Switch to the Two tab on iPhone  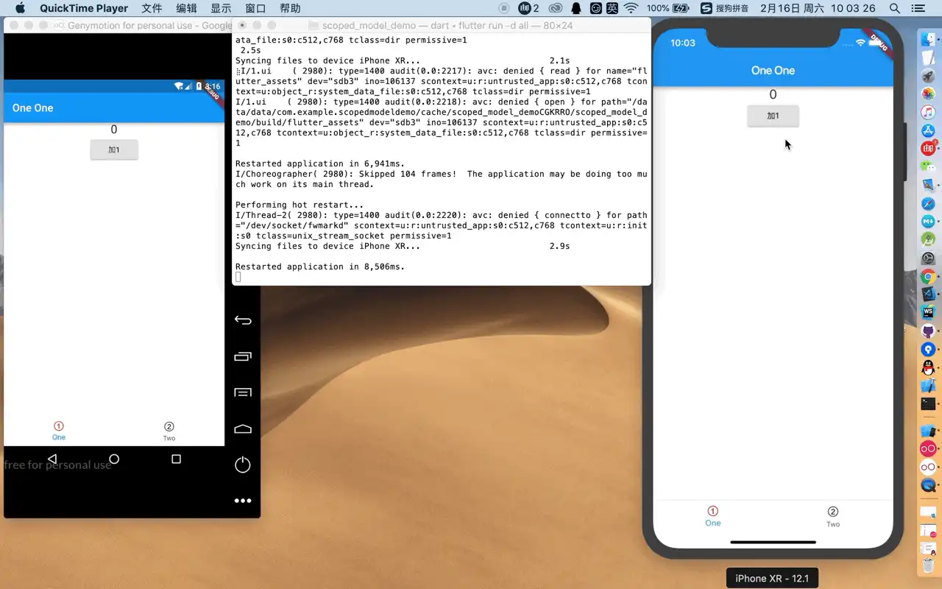point(833,517)
